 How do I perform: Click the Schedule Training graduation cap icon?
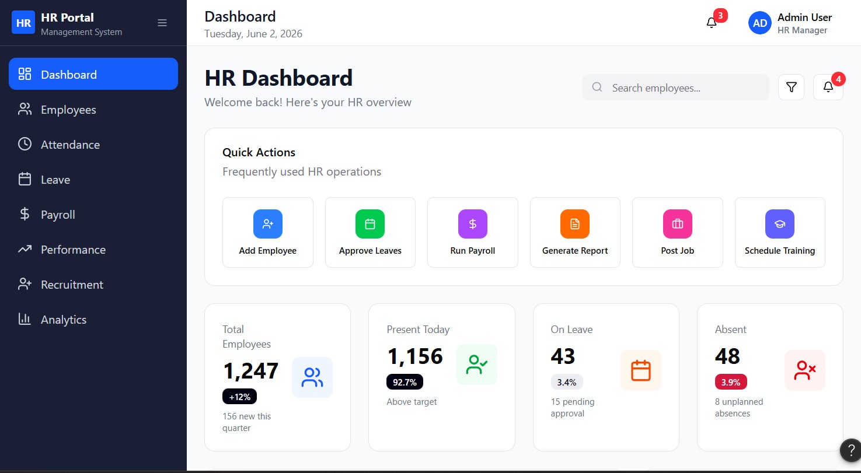(x=780, y=224)
